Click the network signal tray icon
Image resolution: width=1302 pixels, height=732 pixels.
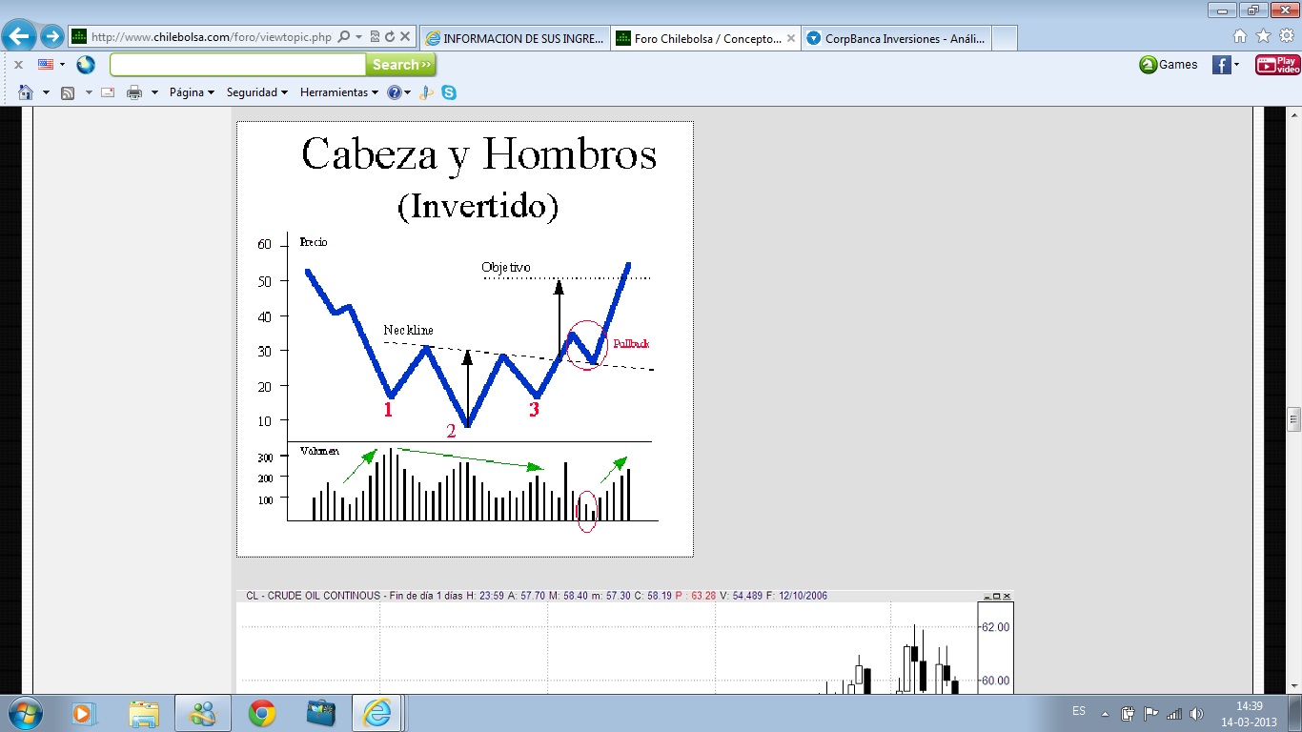[x=1174, y=713]
